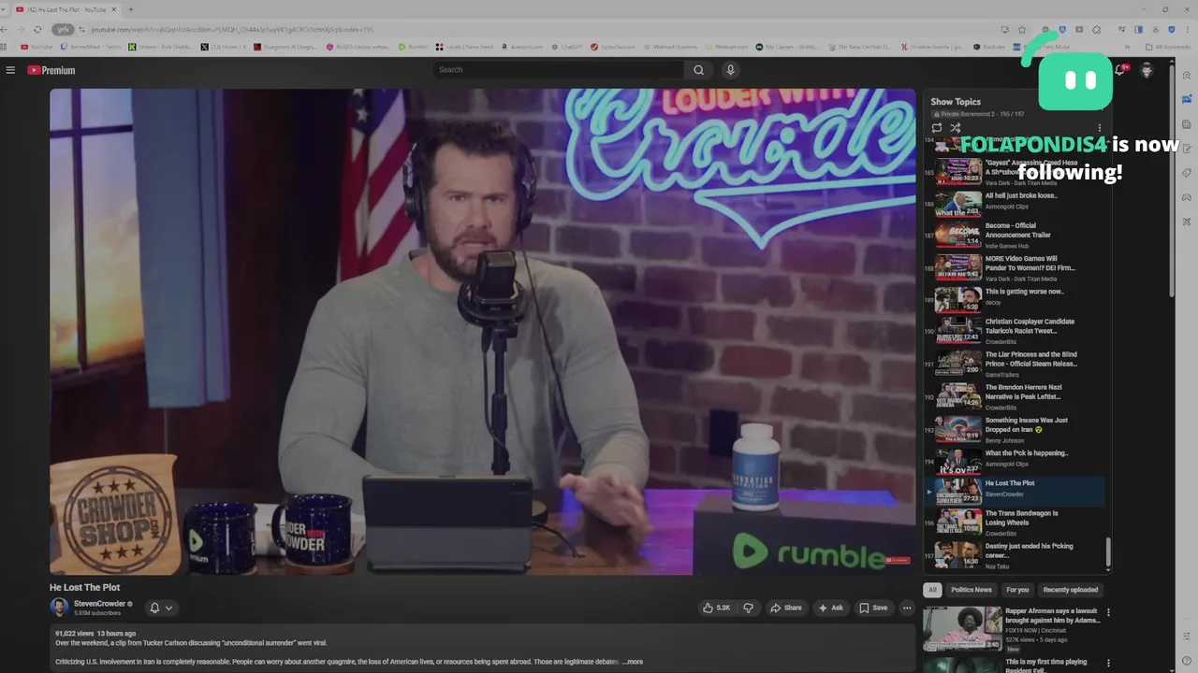Viewport: 1198px width, 673px height.
Task: Open YouTube notifications bell in header
Action: coord(1120,70)
